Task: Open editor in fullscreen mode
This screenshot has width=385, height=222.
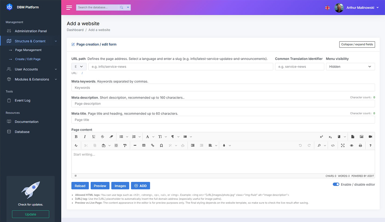Action: pos(343,145)
